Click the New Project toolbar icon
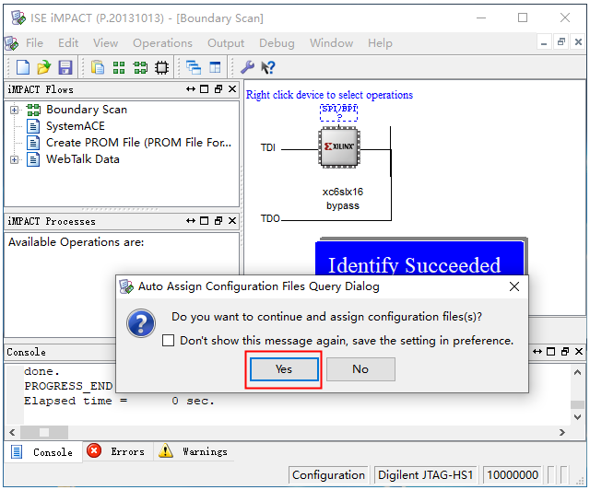This screenshot has width=590, height=490. (x=24, y=67)
